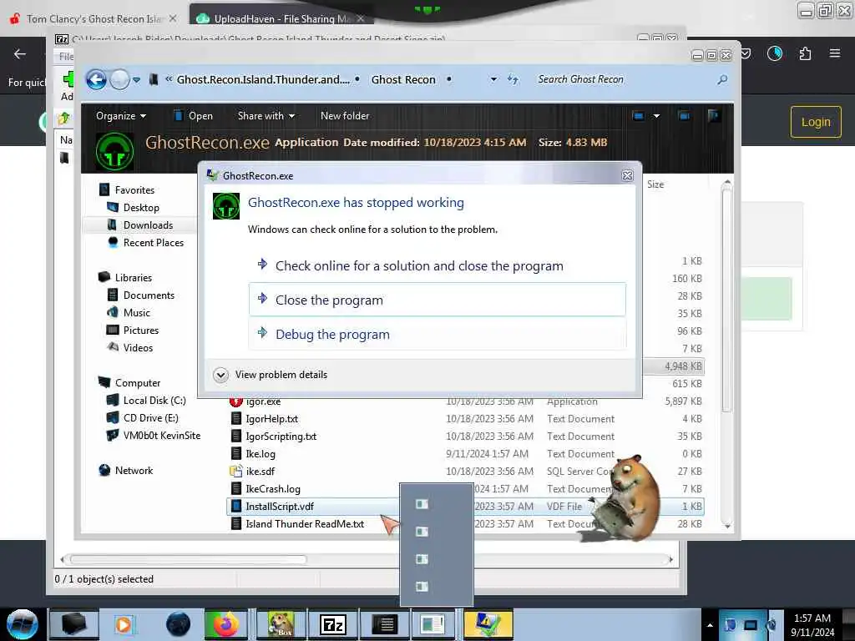
Task: Switch to the UploadHaven File Sharing tab
Action: (x=281, y=18)
